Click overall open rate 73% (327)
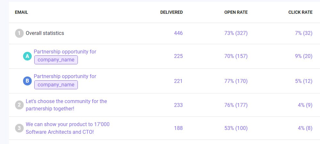Screen dimensions: 320x144 click(x=236, y=33)
